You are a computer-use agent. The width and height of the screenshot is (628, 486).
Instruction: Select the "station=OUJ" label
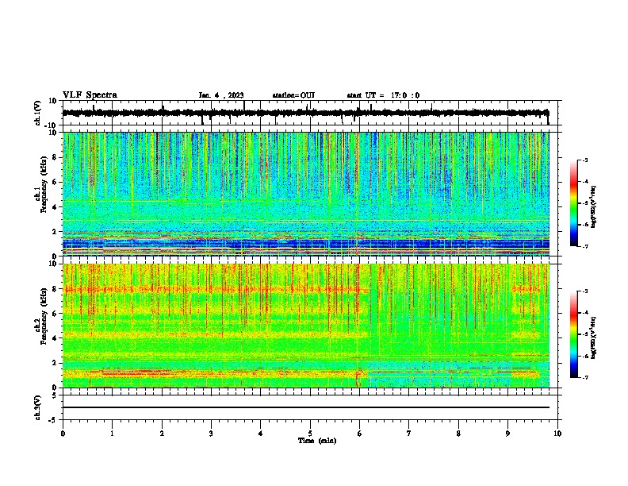click(293, 95)
